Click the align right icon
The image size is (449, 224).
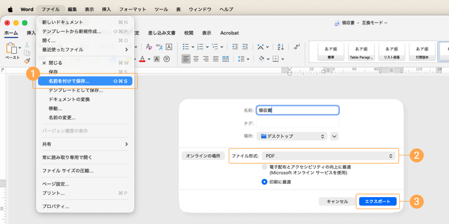pyautogui.click(x=205, y=59)
